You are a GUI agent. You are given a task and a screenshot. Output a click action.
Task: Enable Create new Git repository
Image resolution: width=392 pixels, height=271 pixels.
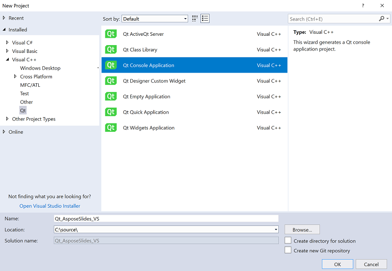288,250
